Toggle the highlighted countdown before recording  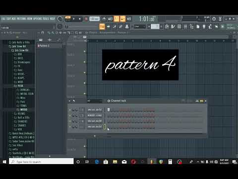(117, 19)
